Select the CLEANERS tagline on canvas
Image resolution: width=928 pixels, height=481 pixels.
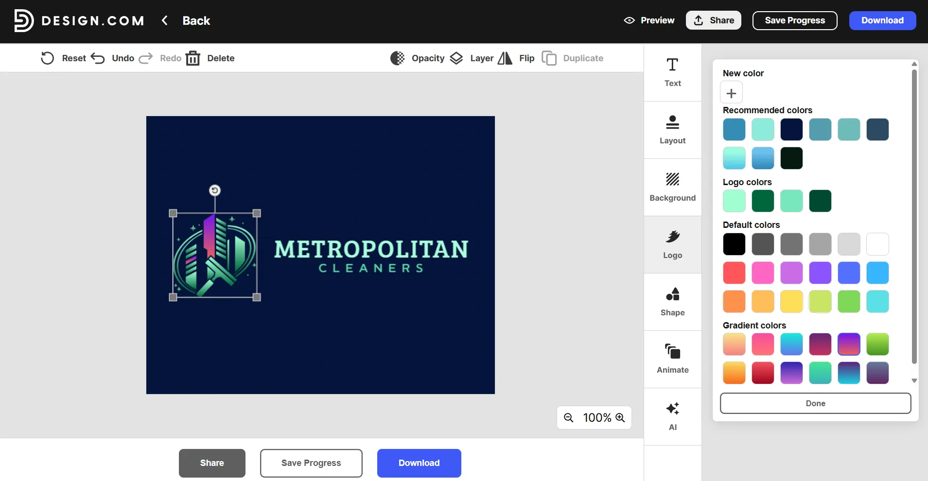tap(371, 268)
